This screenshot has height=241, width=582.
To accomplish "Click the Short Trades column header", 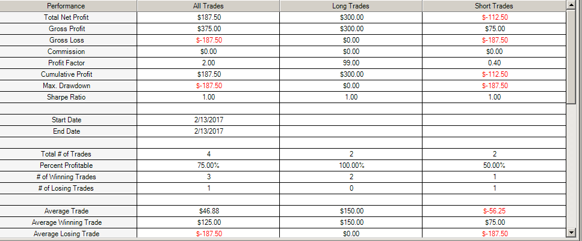I will (x=494, y=6).
